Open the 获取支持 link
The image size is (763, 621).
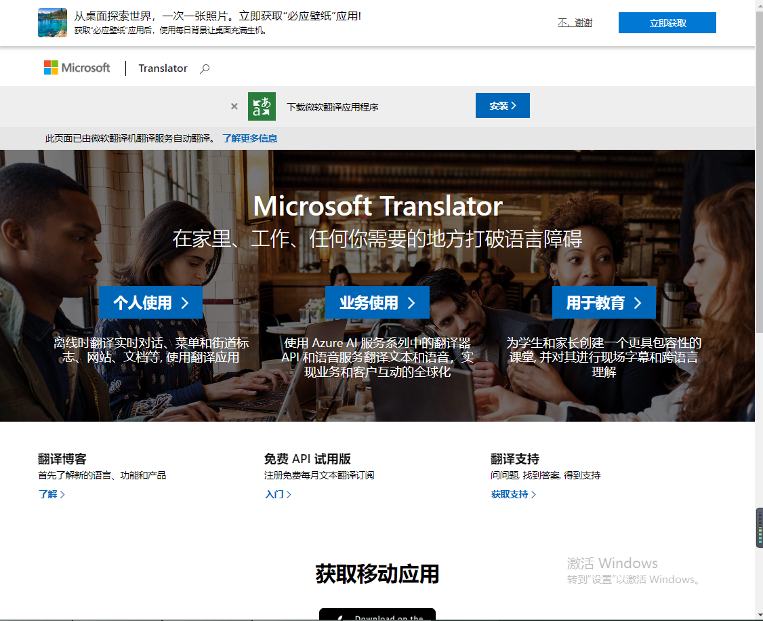tap(514, 494)
